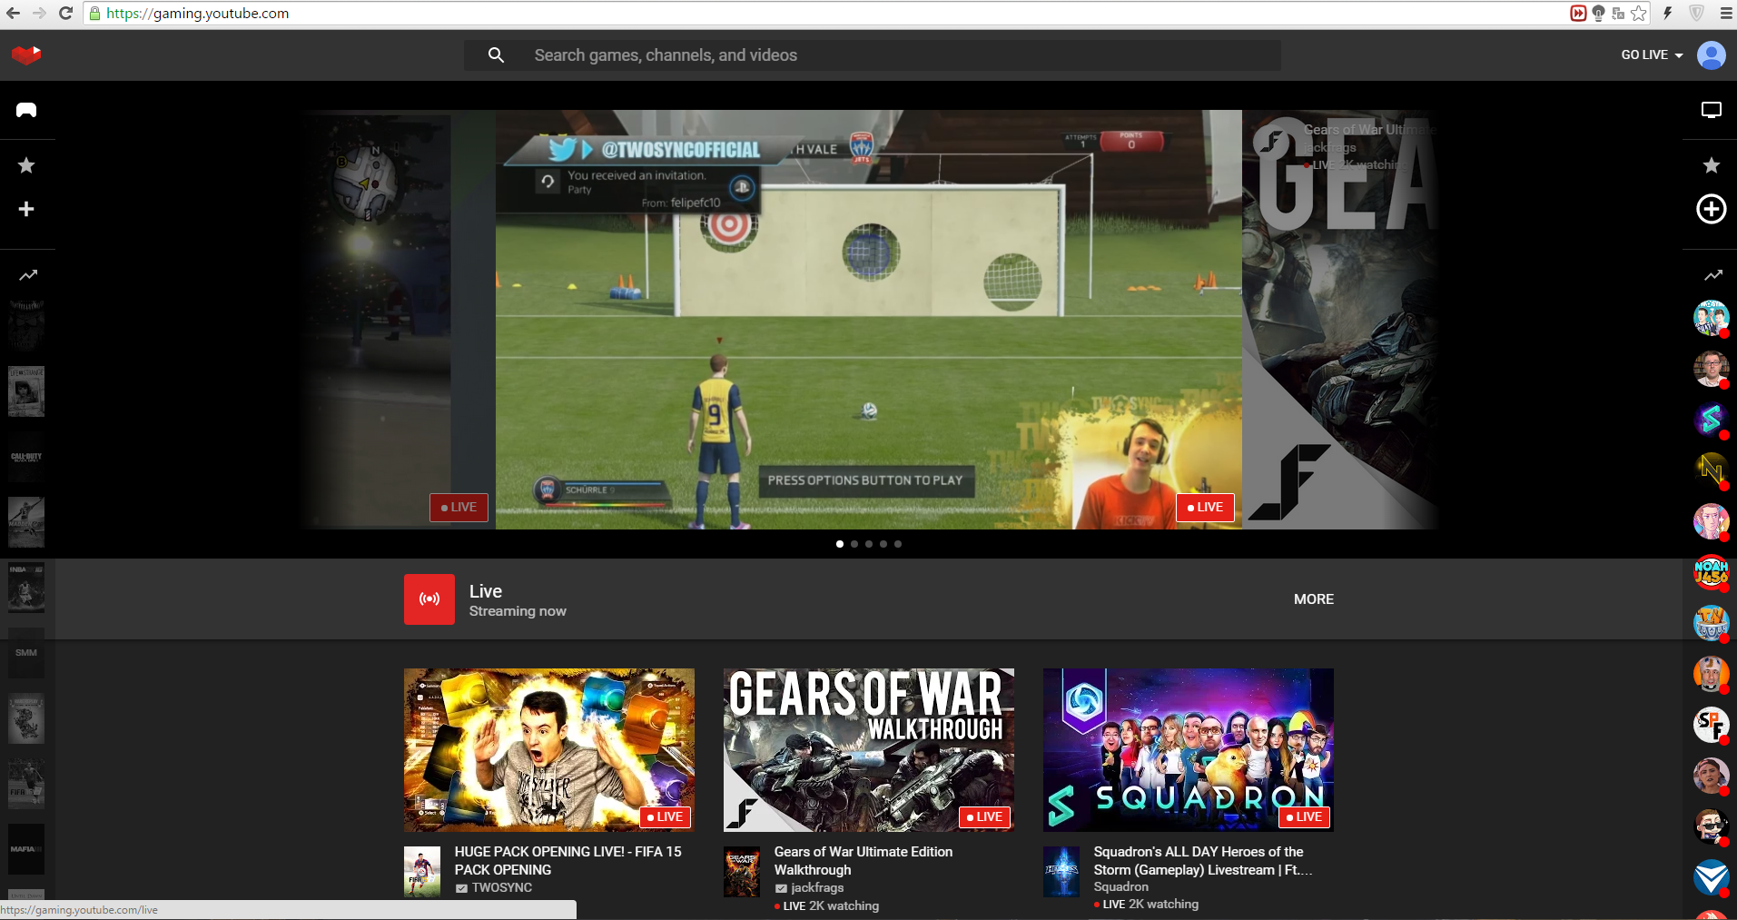Click the red Live broadcast icon

429,599
